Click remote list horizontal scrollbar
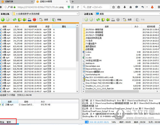 (112, 91)
